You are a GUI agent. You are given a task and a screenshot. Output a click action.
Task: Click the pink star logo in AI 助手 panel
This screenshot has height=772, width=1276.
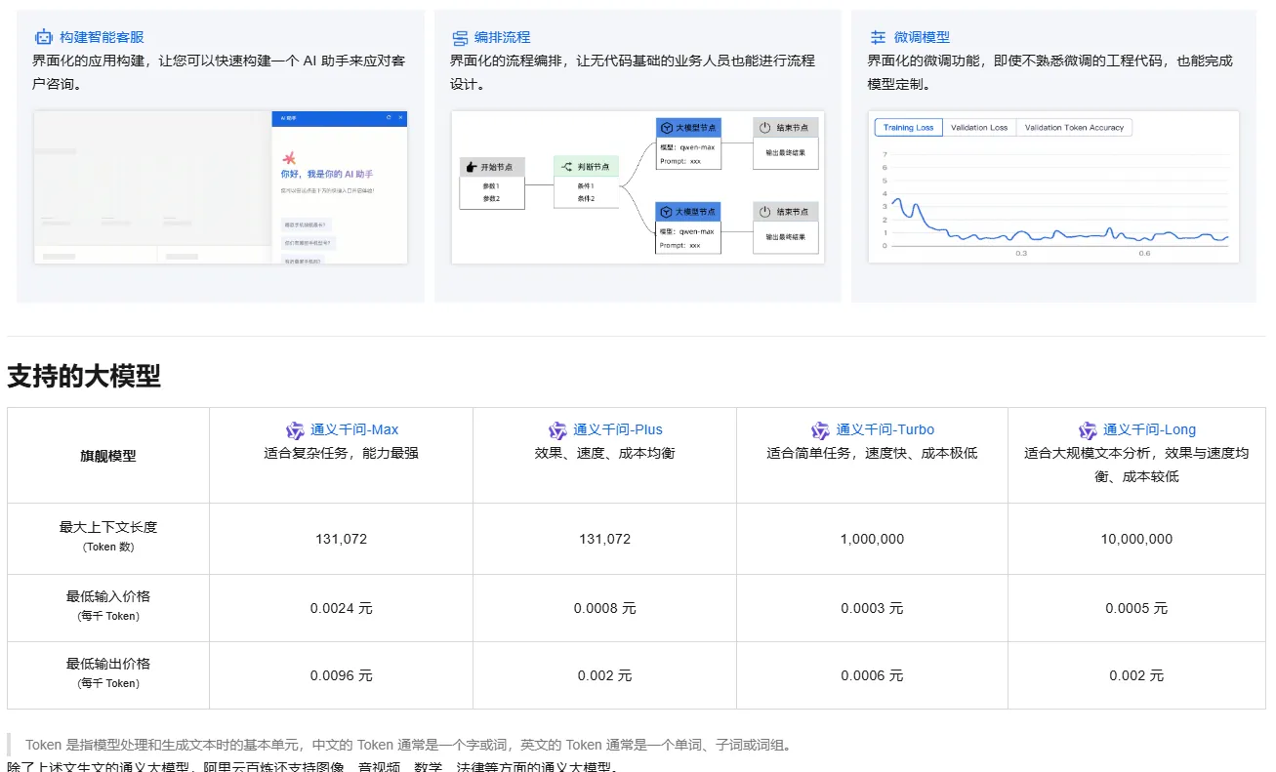289,158
